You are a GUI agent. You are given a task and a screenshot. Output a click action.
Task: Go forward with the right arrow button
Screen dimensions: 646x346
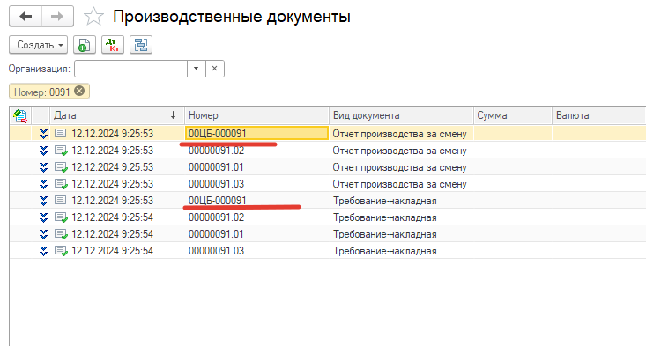pos(57,17)
